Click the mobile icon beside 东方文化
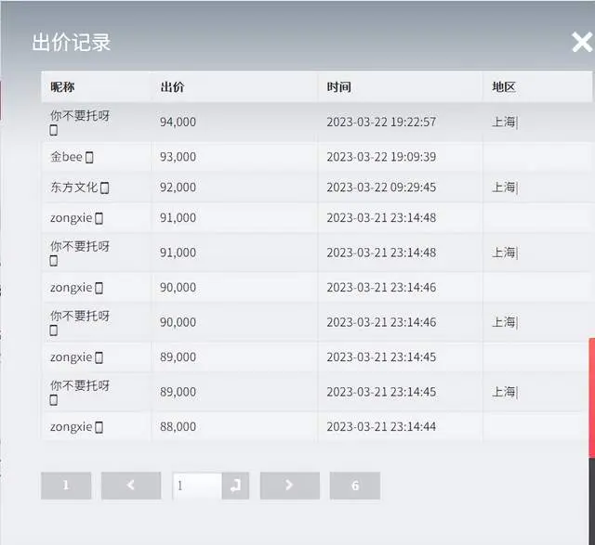The height and width of the screenshot is (545, 595). point(105,188)
